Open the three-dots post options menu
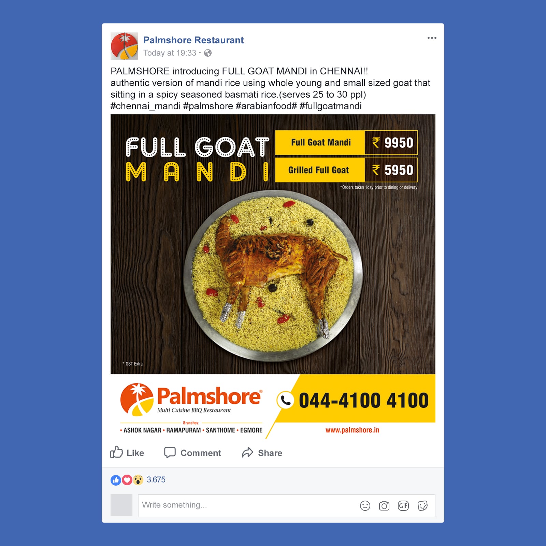 pos(432,38)
